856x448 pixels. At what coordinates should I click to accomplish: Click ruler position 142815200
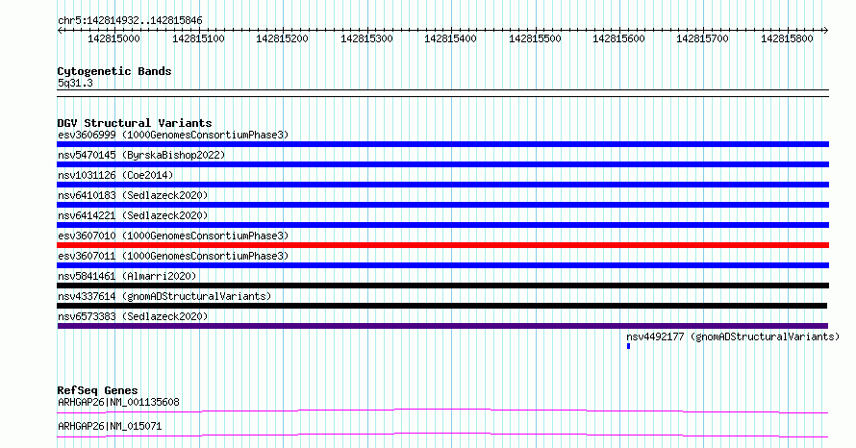click(x=282, y=38)
